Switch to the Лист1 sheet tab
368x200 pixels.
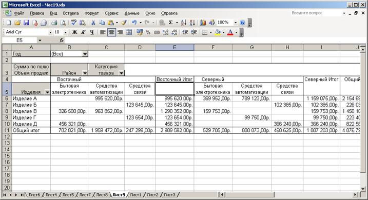[135, 194]
